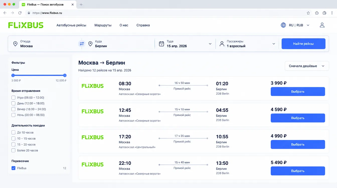Open a new browser tab

[x=81, y=4]
